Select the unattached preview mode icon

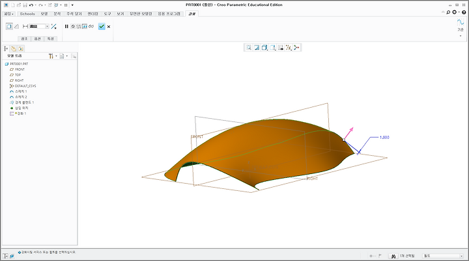79,26
